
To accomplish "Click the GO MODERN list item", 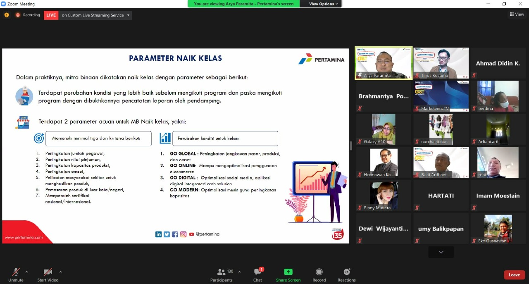I will click(218, 193).
